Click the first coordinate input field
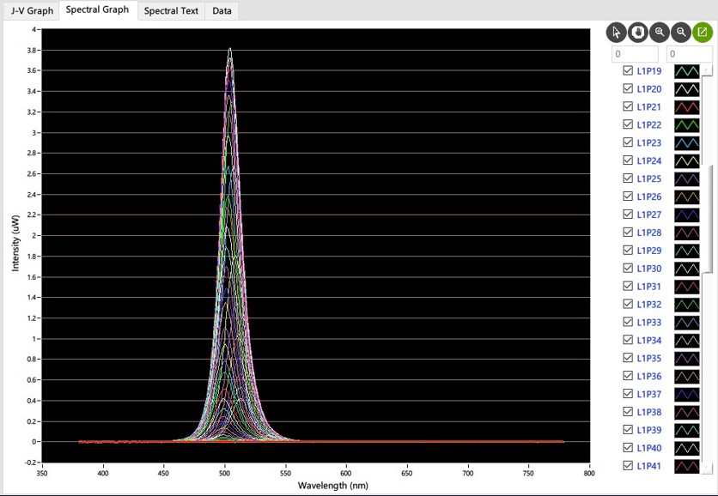The height and width of the screenshot is (496, 718). tap(635, 54)
